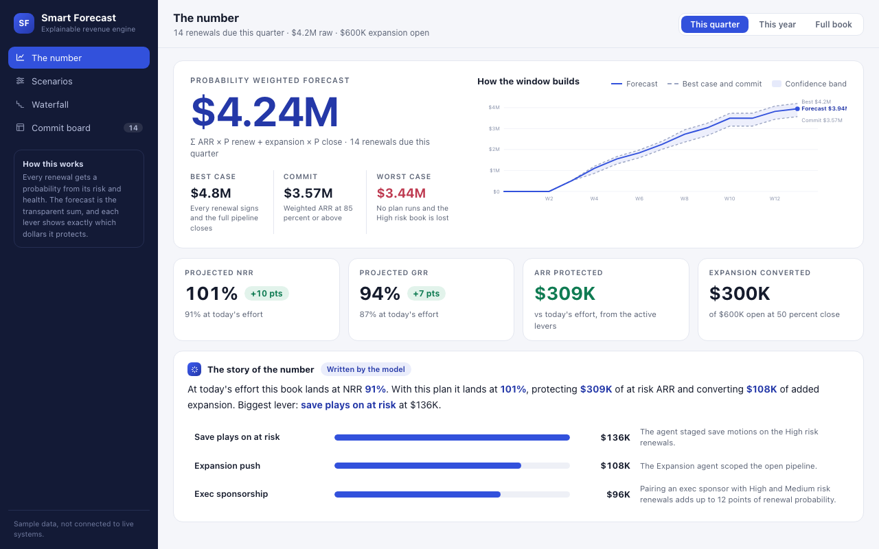Click the save plays on at risk link
The width and height of the screenshot is (879, 549).
348,405
